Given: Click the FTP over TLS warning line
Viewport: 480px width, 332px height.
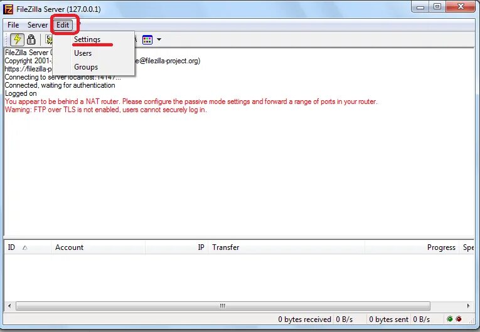Looking at the screenshot, I should pyautogui.click(x=105, y=110).
